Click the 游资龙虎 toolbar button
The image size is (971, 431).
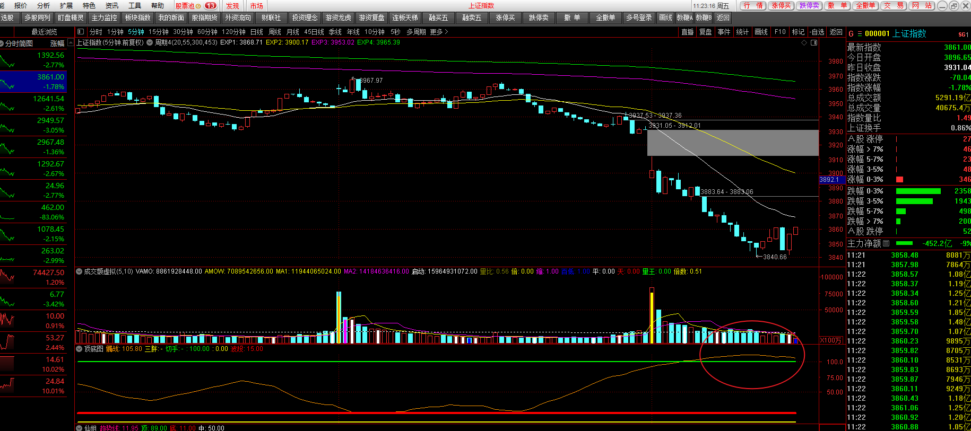click(338, 18)
